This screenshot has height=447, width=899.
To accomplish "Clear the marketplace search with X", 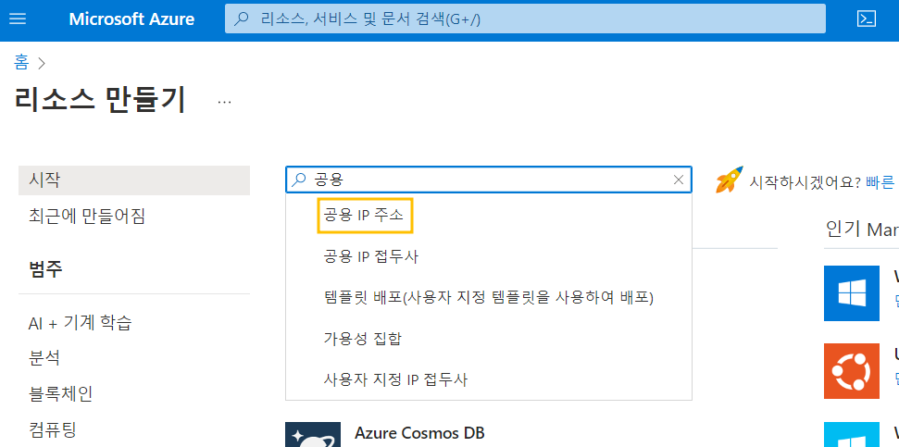I will tap(679, 180).
